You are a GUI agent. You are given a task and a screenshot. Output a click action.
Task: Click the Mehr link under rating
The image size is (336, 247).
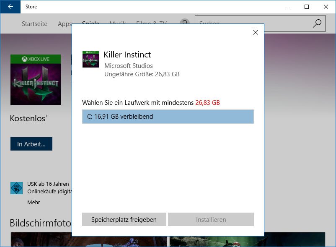pos(34,202)
